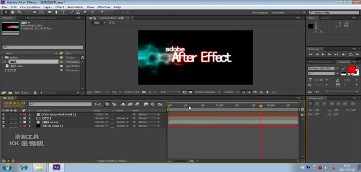This screenshot has height=172, width=361.
Task: Click the red fill color swatch
Action: [352, 70]
